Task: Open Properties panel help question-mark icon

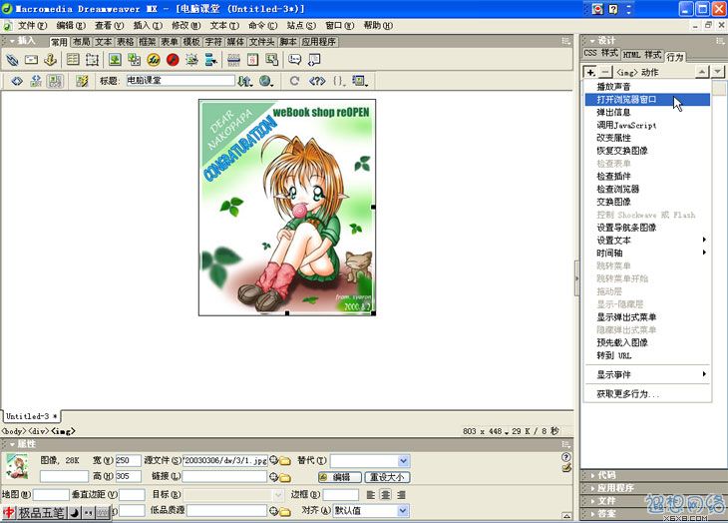Action: 566,457
